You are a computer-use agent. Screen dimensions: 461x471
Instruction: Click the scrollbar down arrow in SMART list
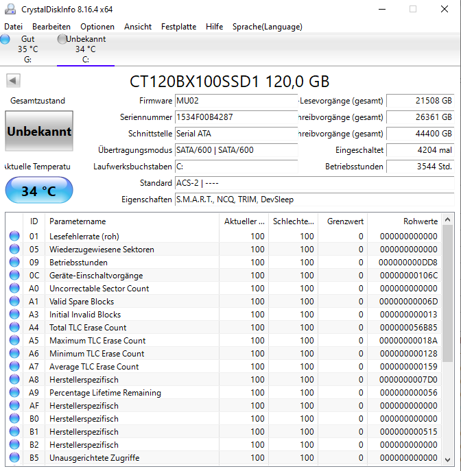tap(447, 460)
